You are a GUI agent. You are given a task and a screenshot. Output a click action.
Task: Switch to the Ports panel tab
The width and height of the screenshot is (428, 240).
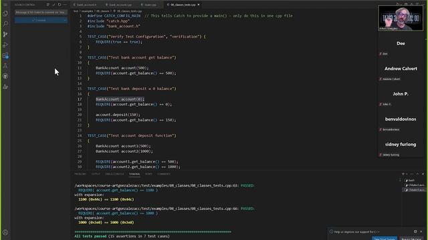click(x=148, y=174)
